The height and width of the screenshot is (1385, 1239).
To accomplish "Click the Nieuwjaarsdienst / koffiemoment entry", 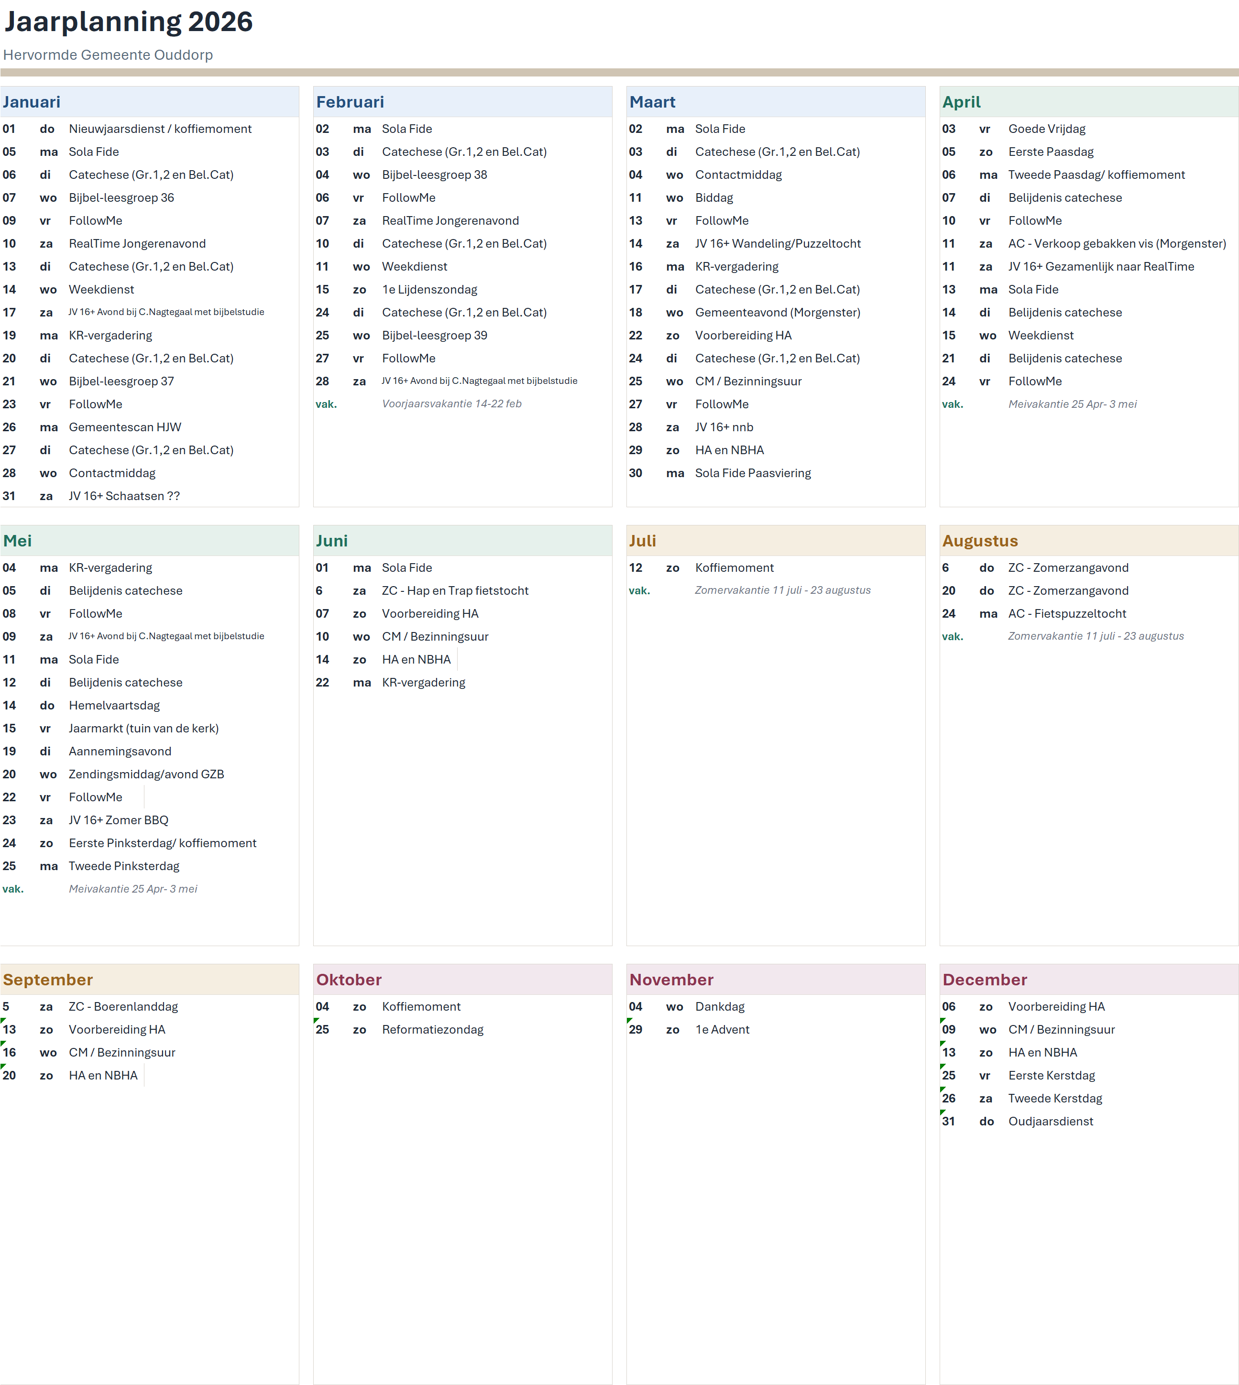I will (x=160, y=129).
